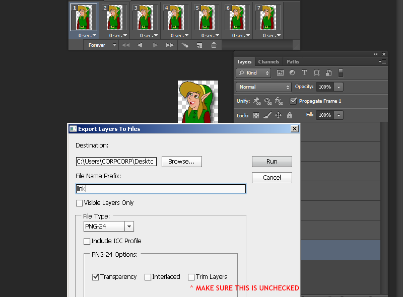Open the Normal blend mode dropdown
The image size is (403, 297).
[x=263, y=87]
